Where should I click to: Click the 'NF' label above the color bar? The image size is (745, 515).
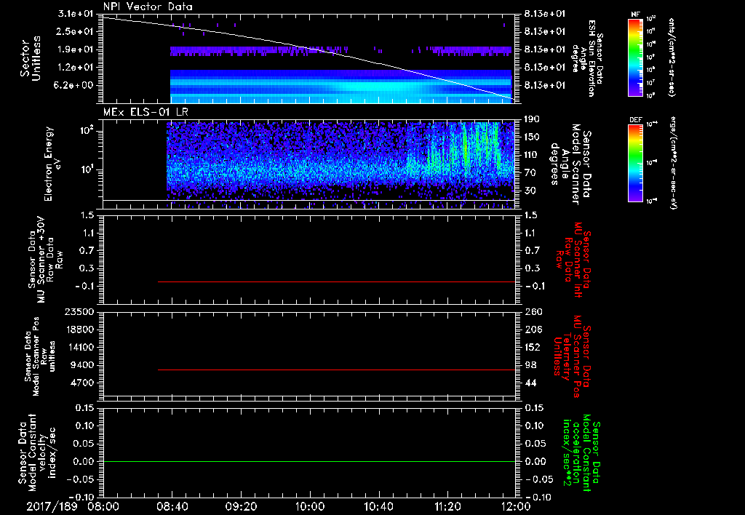coord(635,15)
